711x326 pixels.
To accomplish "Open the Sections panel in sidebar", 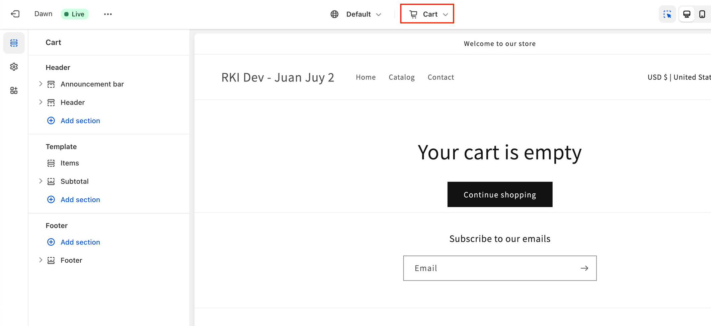I will (x=14, y=43).
